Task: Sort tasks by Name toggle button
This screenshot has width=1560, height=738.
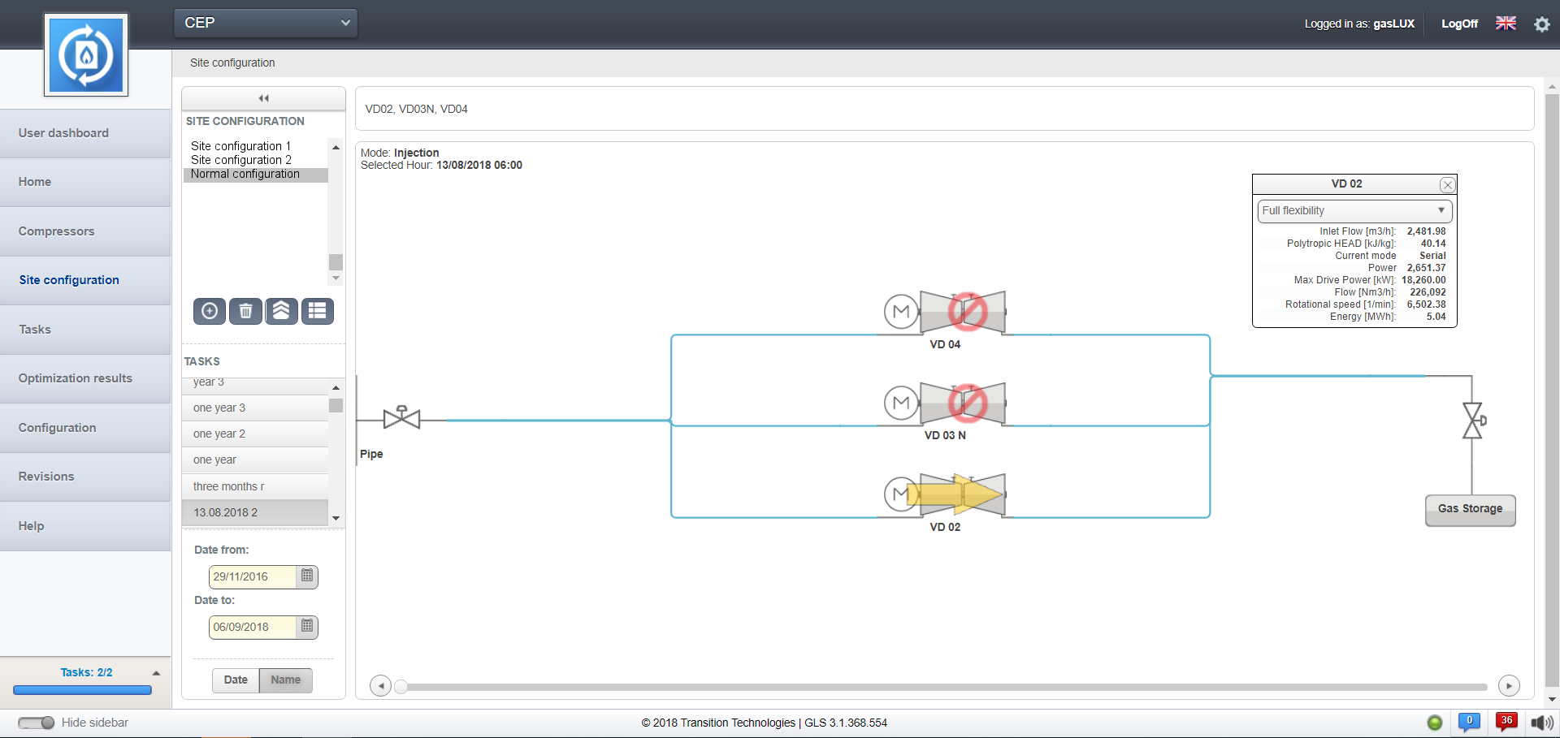Action: [x=285, y=680]
